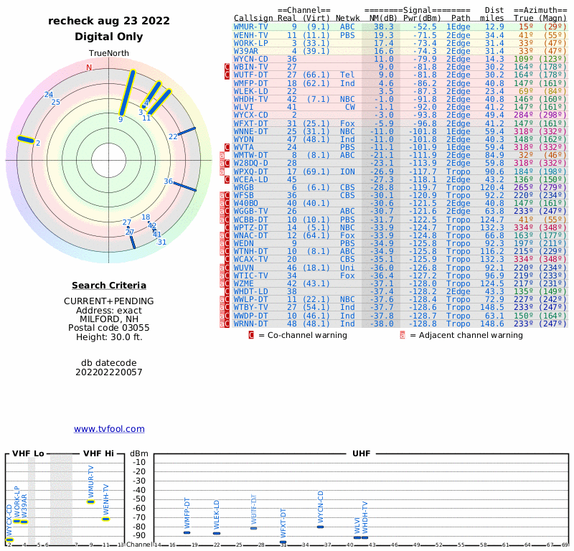574x551 pixels.
Task: Click the red N north marker on the radar plot
Action: click(x=89, y=68)
